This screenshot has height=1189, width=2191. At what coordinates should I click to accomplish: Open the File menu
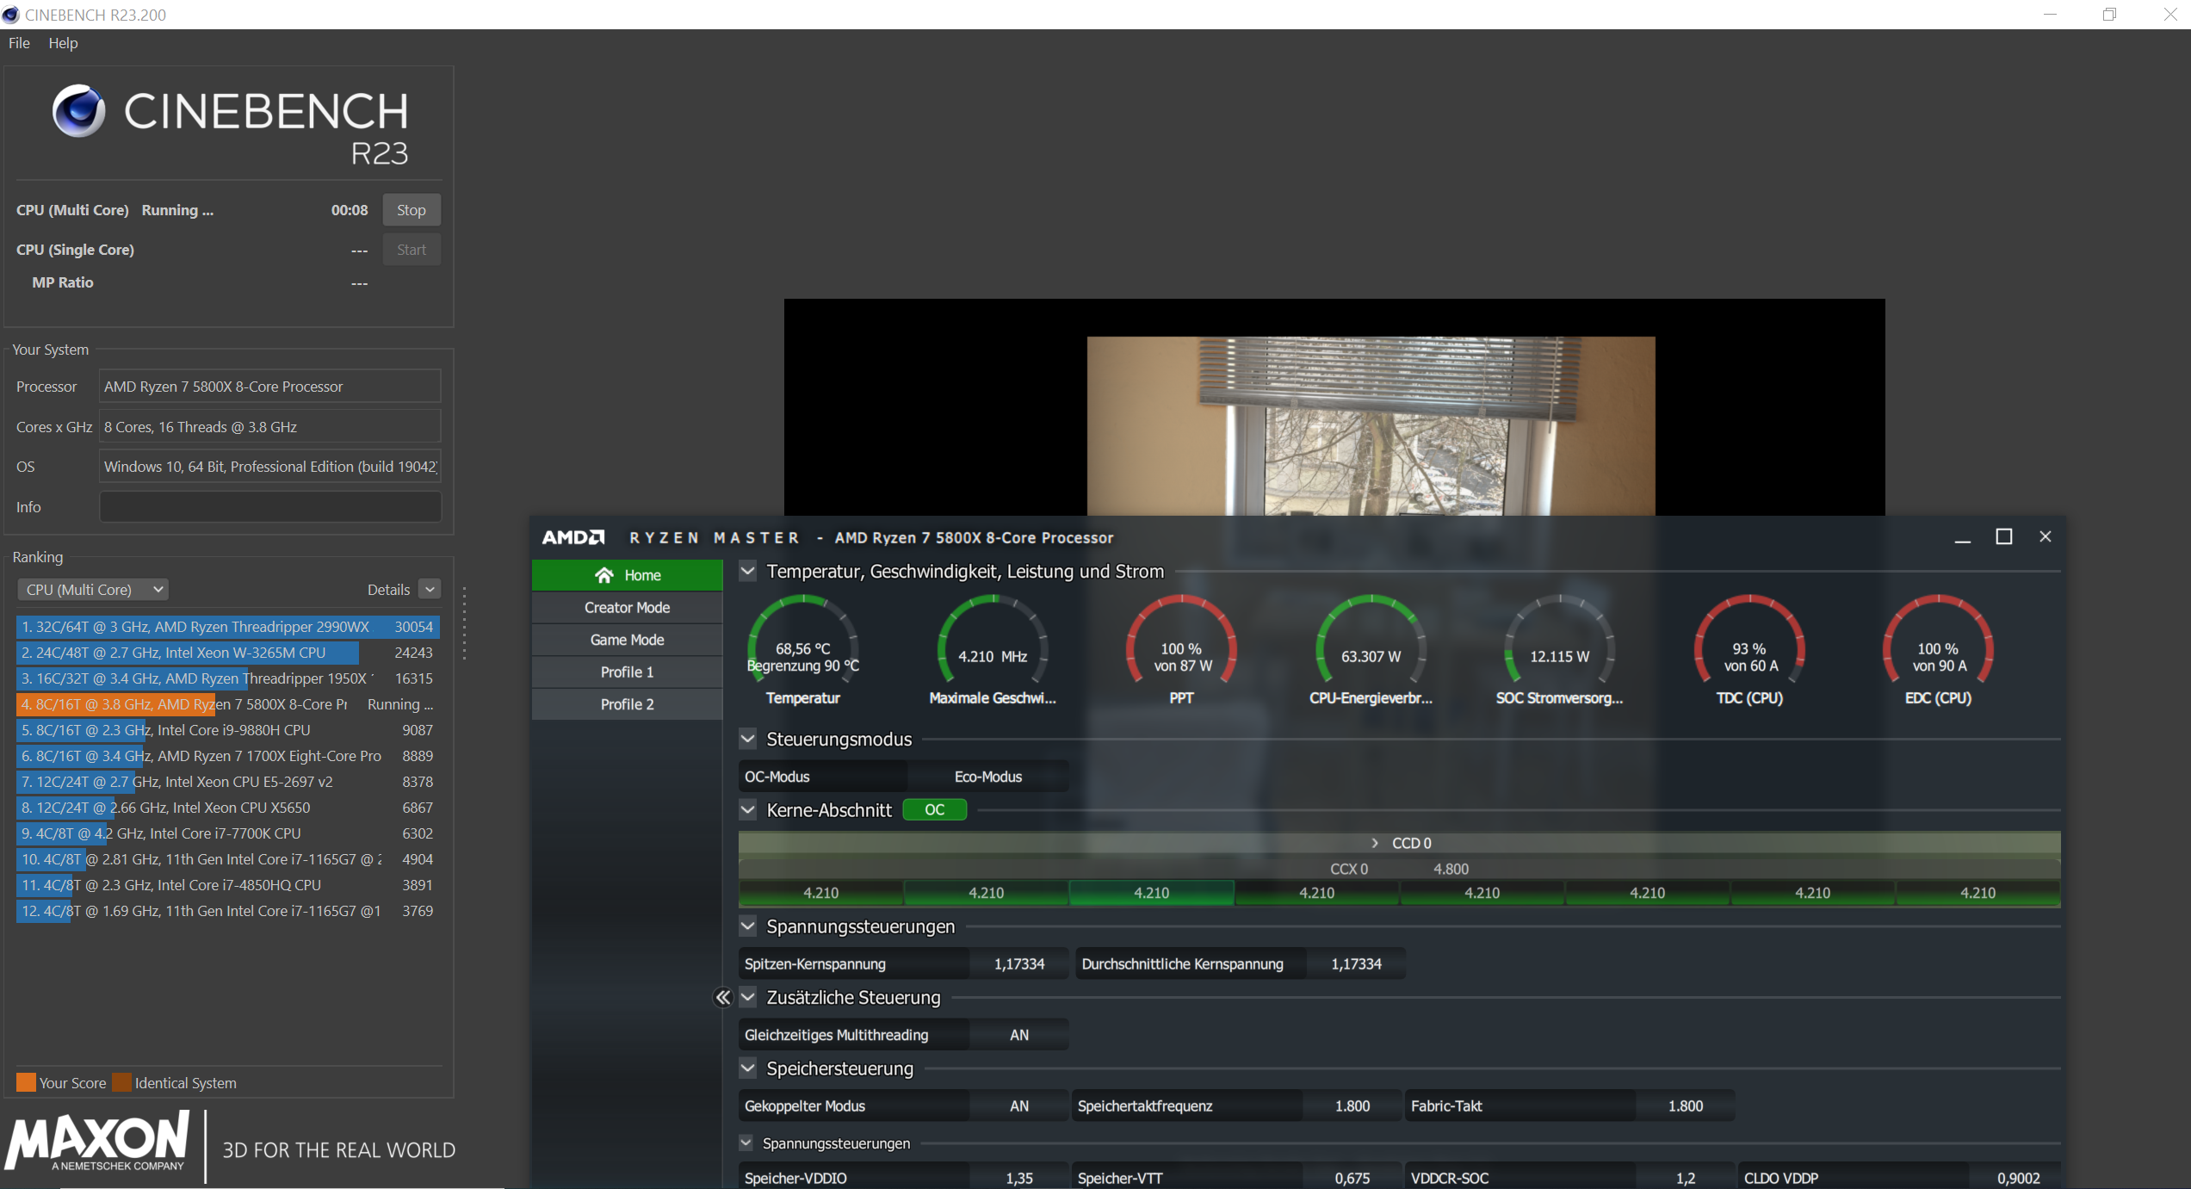(19, 43)
